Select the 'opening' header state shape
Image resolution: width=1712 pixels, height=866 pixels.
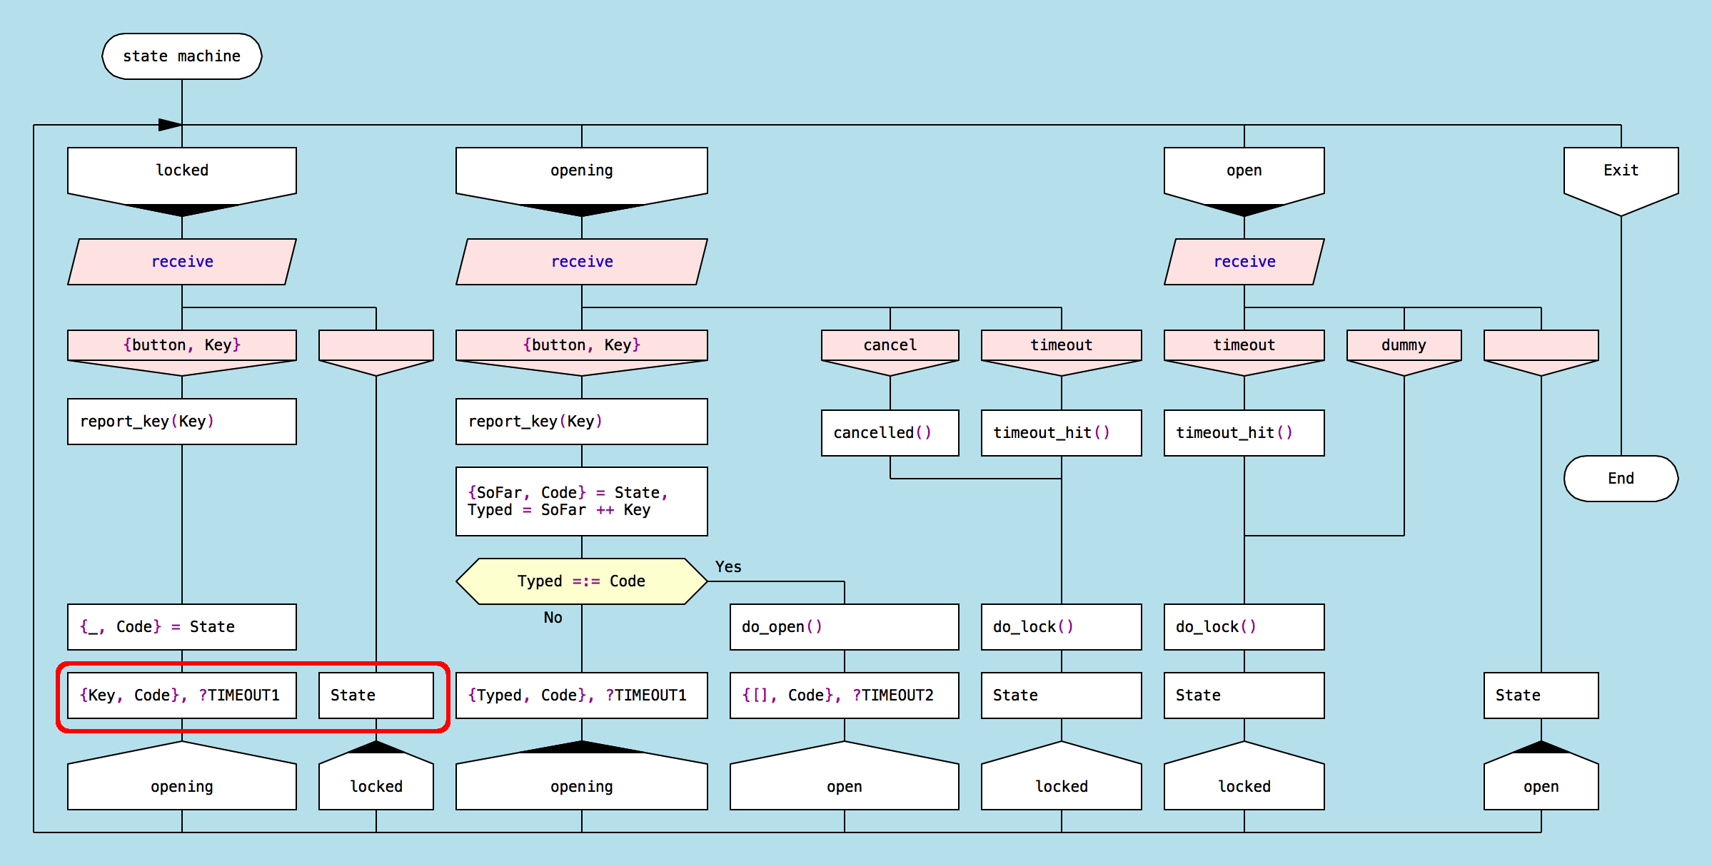(x=581, y=171)
